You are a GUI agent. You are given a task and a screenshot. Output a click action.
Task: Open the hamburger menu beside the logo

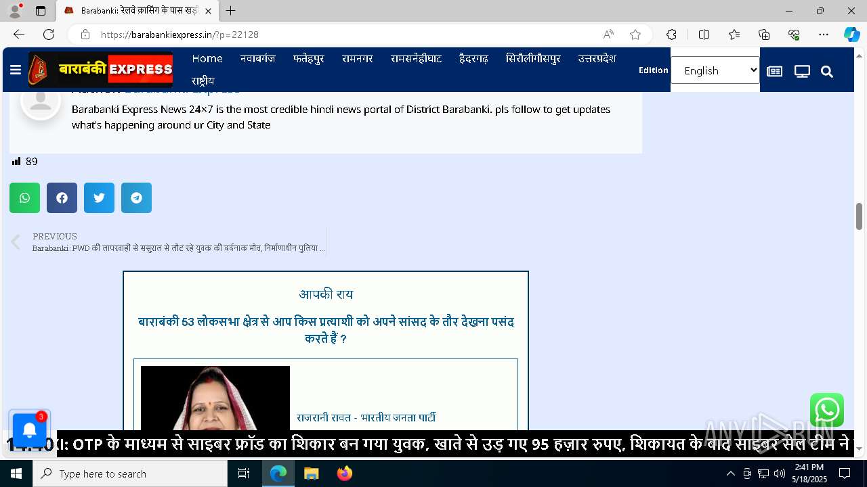tap(16, 70)
